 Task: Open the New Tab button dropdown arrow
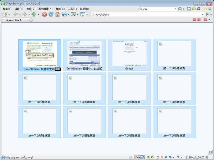[9, 14]
